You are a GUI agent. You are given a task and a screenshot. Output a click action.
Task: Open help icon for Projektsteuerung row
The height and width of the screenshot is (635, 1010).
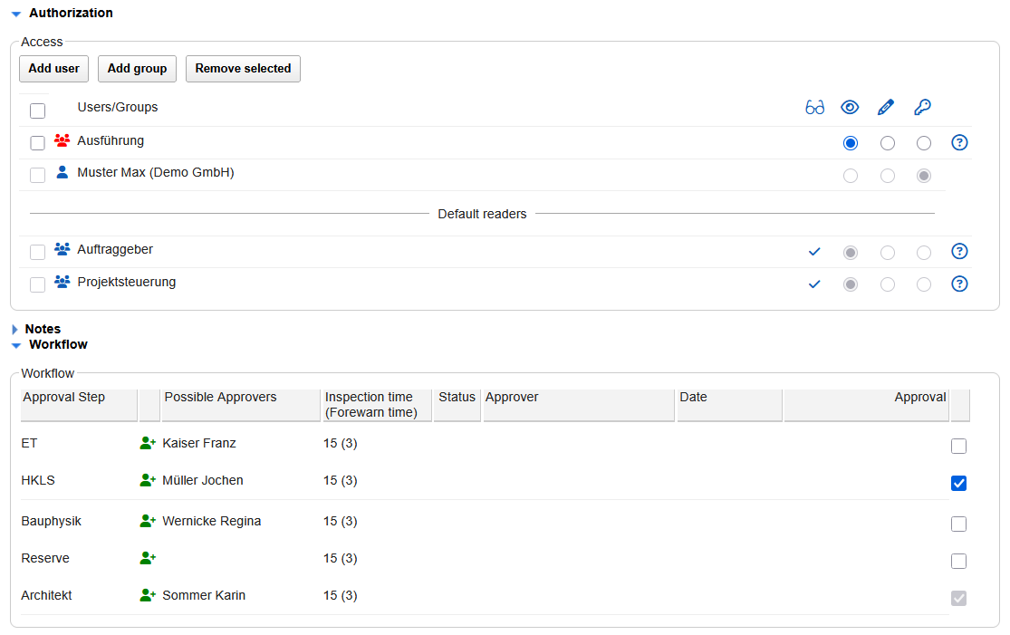click(960, 284)
